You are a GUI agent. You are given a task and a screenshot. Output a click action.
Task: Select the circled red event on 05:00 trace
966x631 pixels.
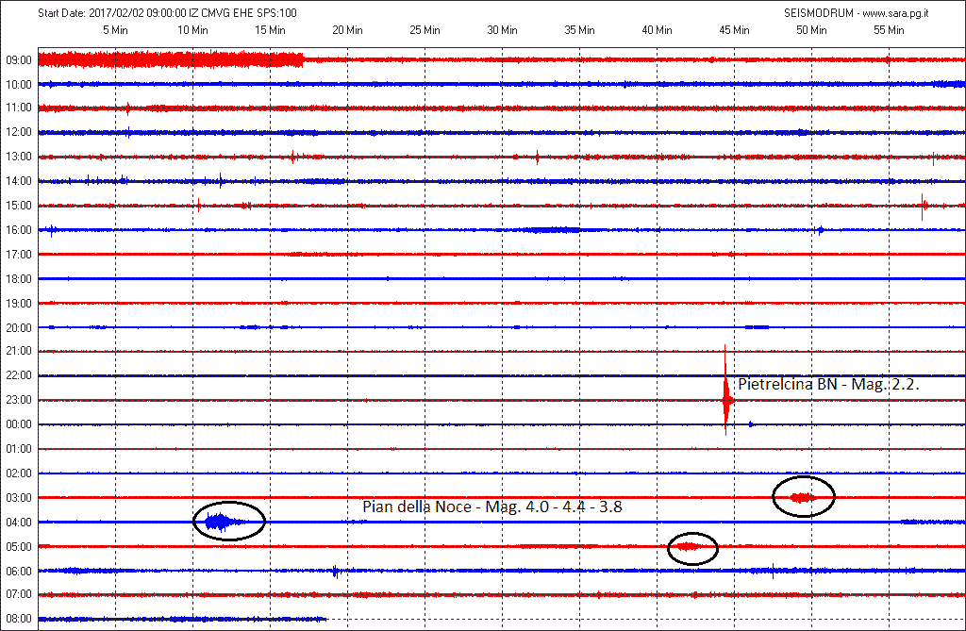[x=693, y=548]
